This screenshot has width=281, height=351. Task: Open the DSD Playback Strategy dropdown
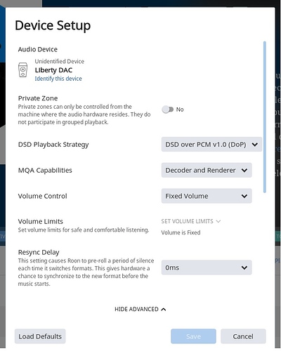pos(211,145)
